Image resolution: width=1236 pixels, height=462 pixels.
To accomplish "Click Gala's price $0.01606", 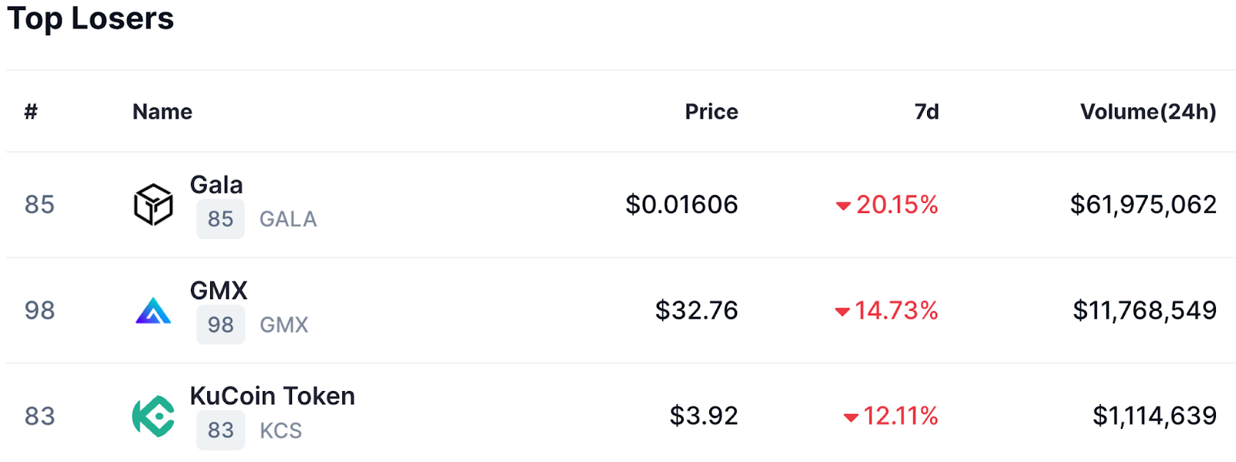I will click(681, 204).
